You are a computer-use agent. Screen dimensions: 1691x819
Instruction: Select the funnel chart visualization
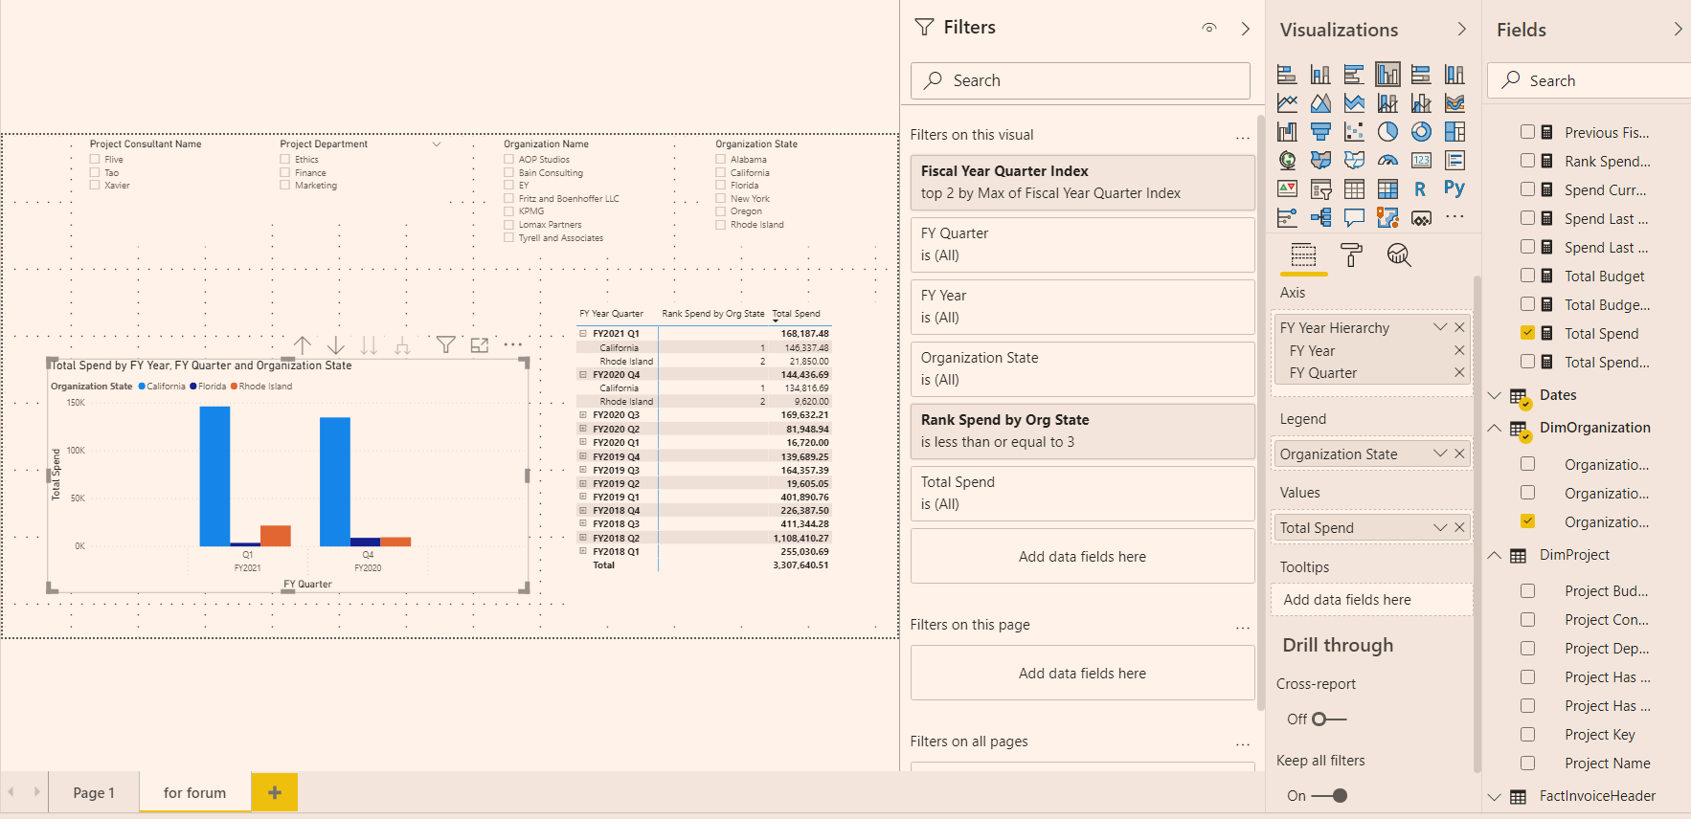[1320, 131]
